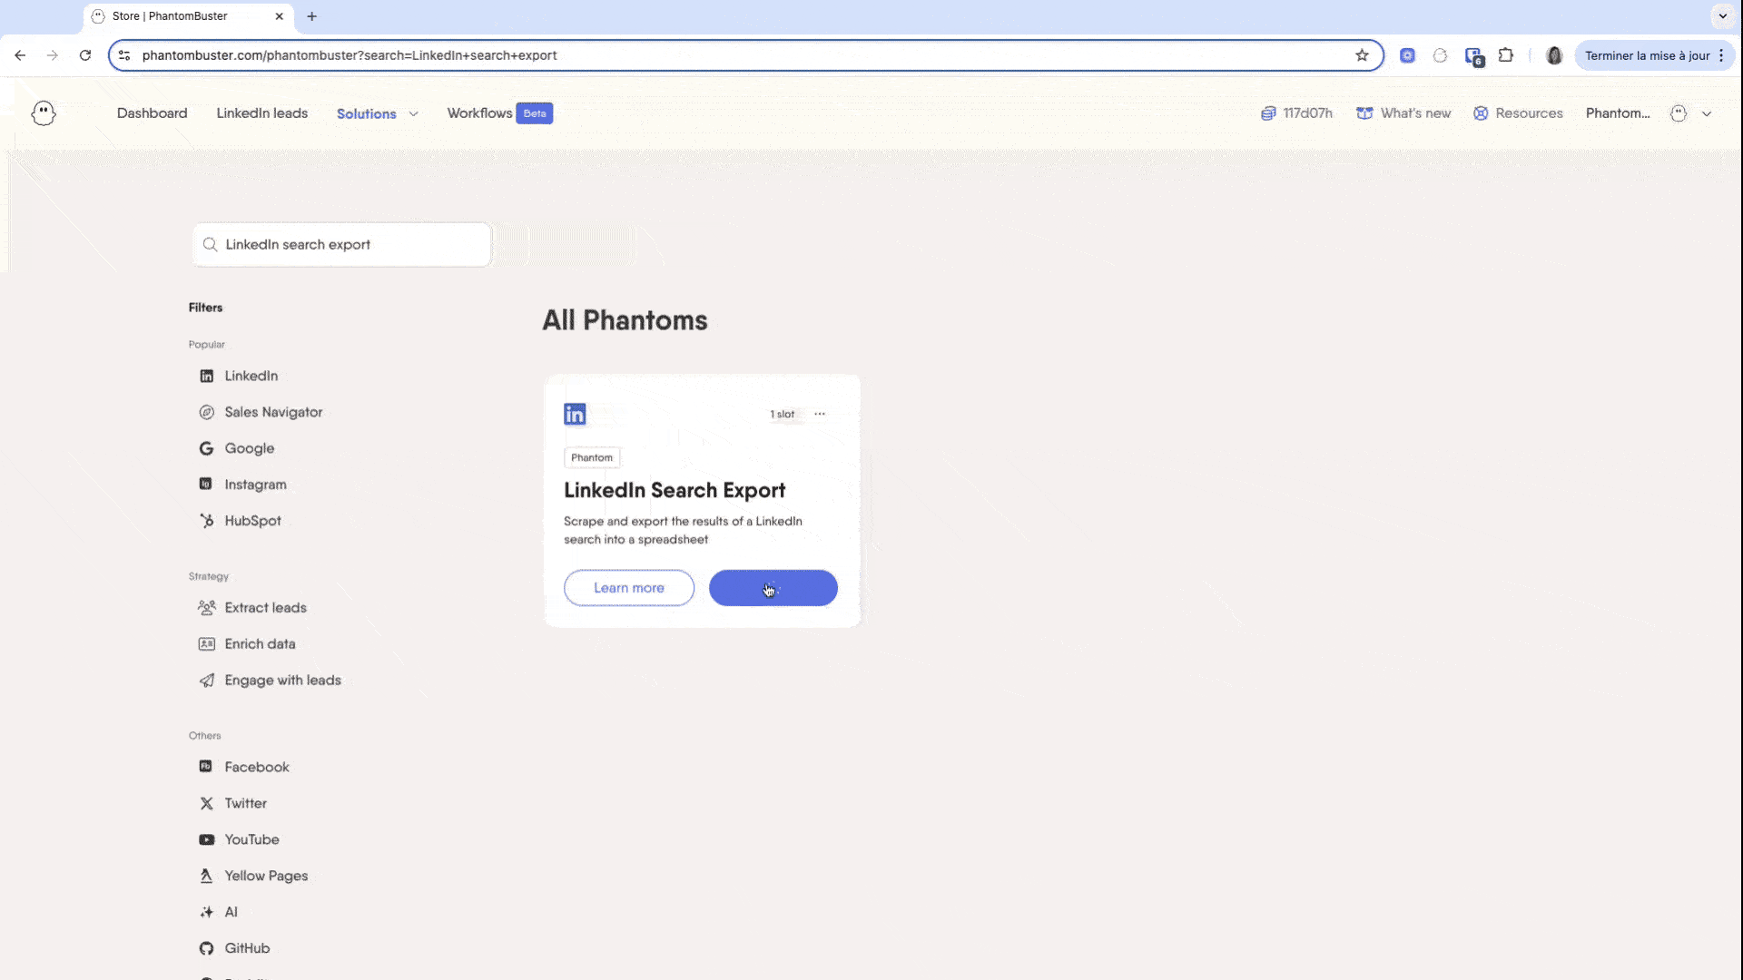Filter Phantoms by YouTube
Screen dimensions: 1743x980
pyautogui.click(x=239, y=839)
